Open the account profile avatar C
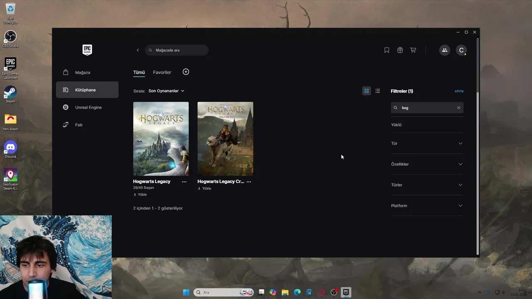Viewport: 532px width, 299px height. (461, 50)
